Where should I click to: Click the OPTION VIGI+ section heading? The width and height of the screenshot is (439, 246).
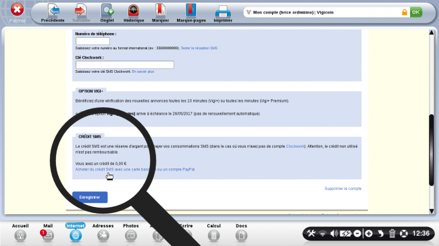[x=91, y=91]
